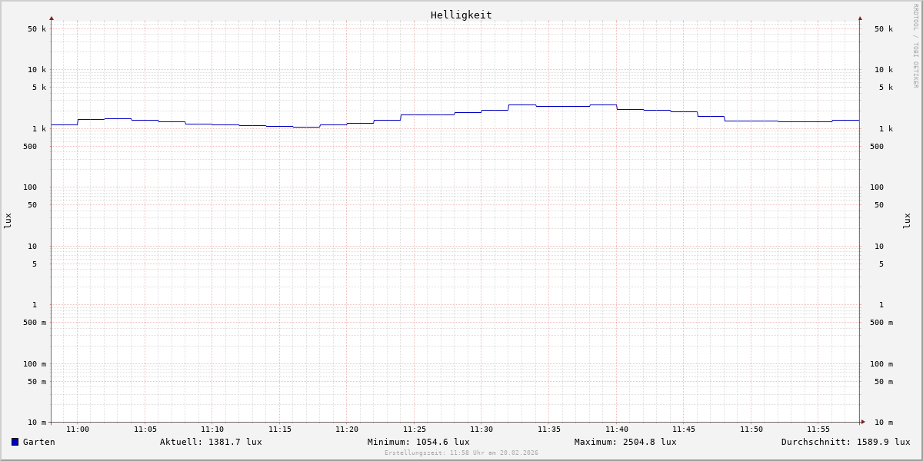Viewport: 923px width, 461px height.
Task: Click the 11:15 time axis label
Action: point(280,429)
